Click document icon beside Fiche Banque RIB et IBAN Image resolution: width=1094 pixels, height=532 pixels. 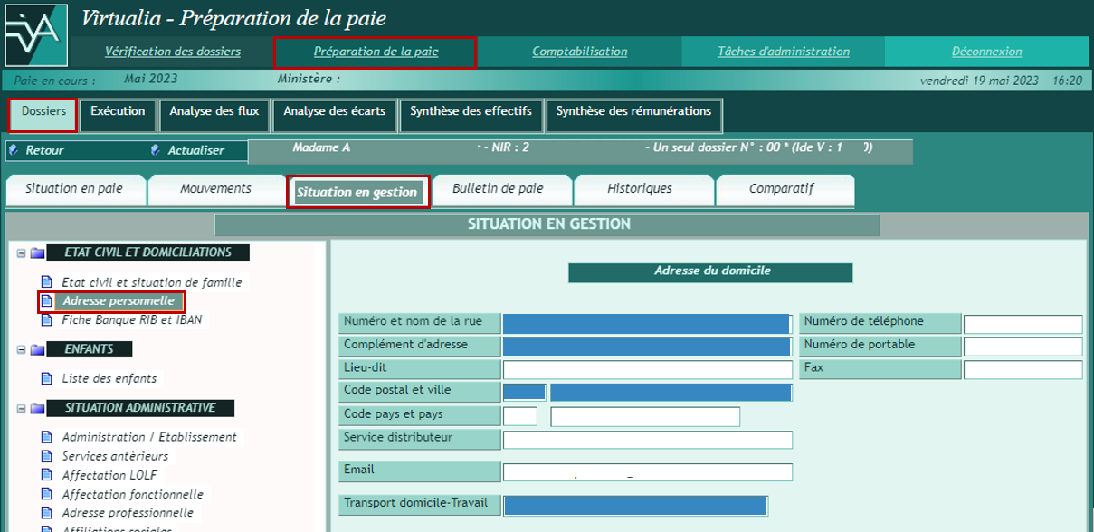click(47, 320)
